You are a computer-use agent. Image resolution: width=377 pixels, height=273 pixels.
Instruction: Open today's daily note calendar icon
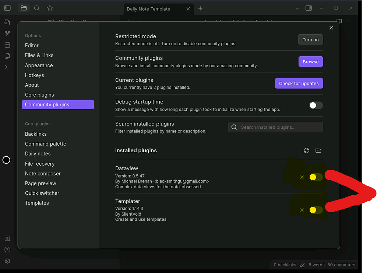[x=7, y=45]
